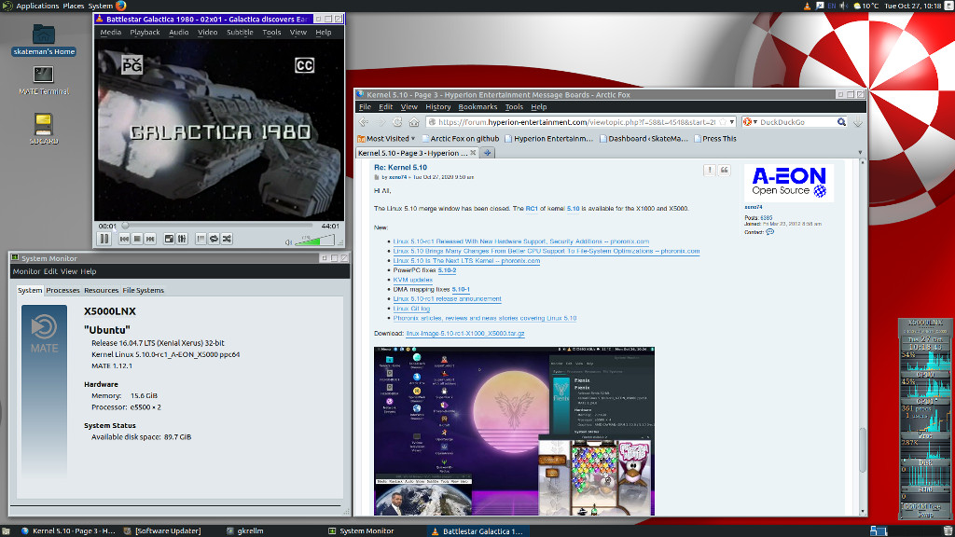Go back in Arctic Fox browser

tap(364, 122)
